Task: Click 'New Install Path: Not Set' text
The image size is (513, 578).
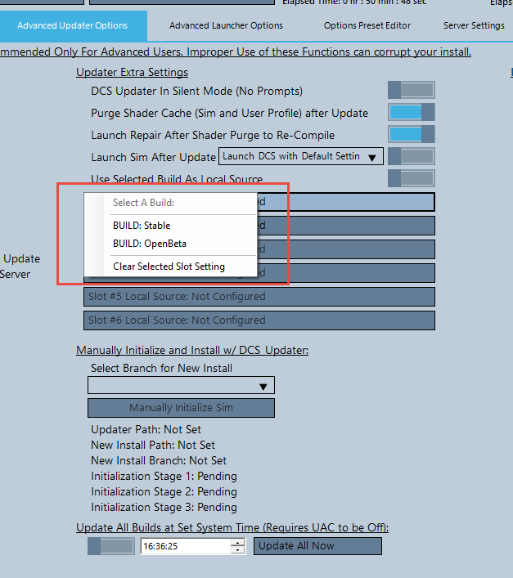Action: coord(153,445)
